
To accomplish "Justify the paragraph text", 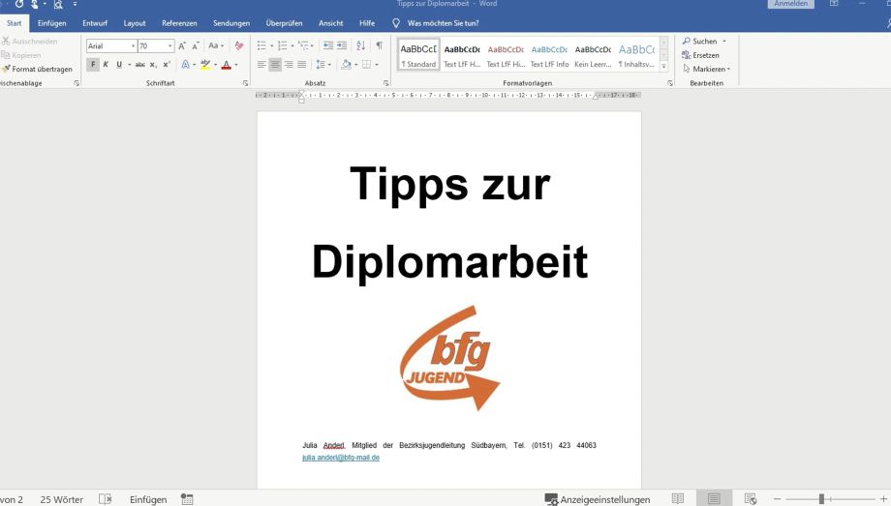I will pos(302,65).
